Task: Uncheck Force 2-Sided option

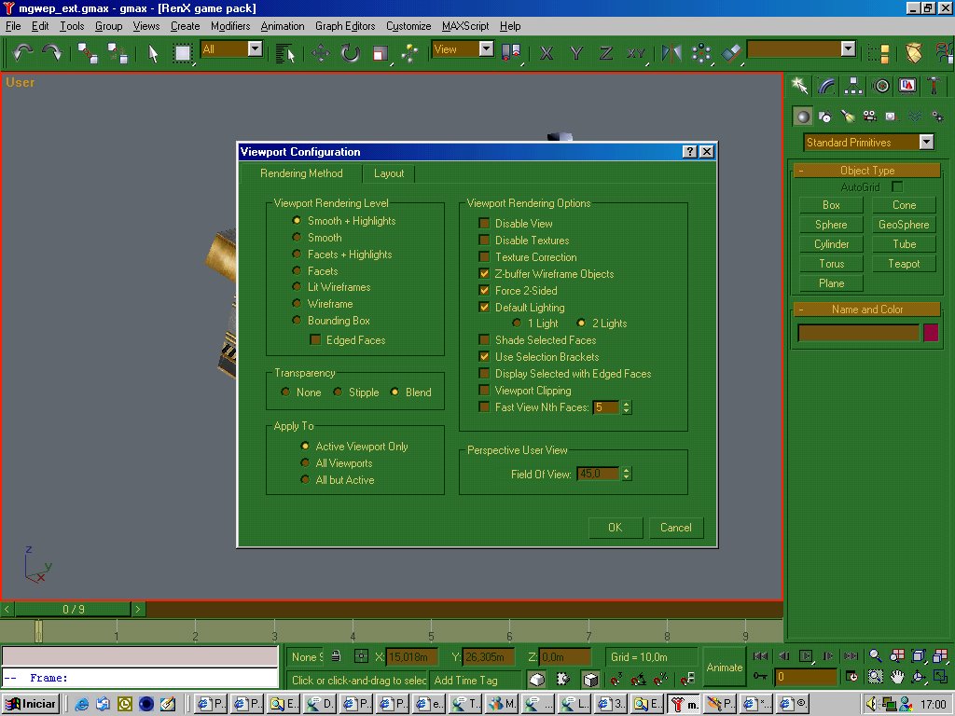Action: pos(484,291)
